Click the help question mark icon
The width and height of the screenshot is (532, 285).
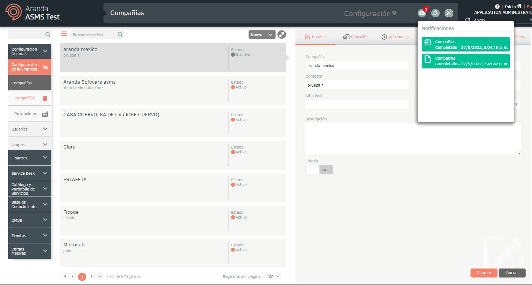pos(497,6)
